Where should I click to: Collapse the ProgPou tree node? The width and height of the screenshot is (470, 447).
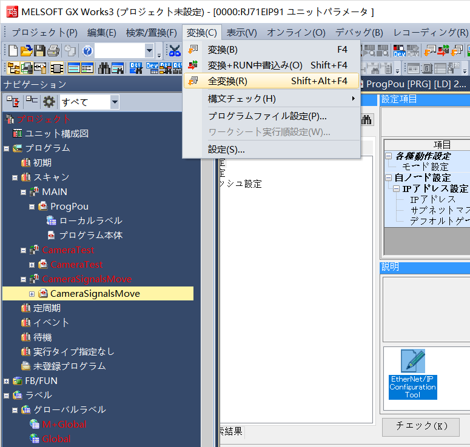(32, 207)
